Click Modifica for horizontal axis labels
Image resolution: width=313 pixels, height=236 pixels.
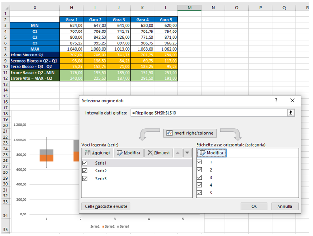coord(211,153)
